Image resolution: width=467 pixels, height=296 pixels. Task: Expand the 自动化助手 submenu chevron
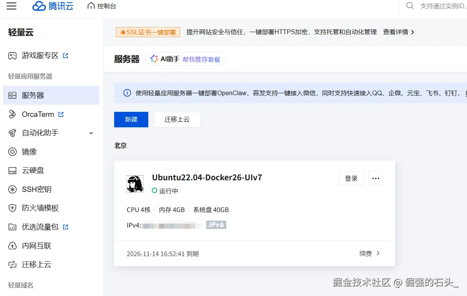(91, 133)
